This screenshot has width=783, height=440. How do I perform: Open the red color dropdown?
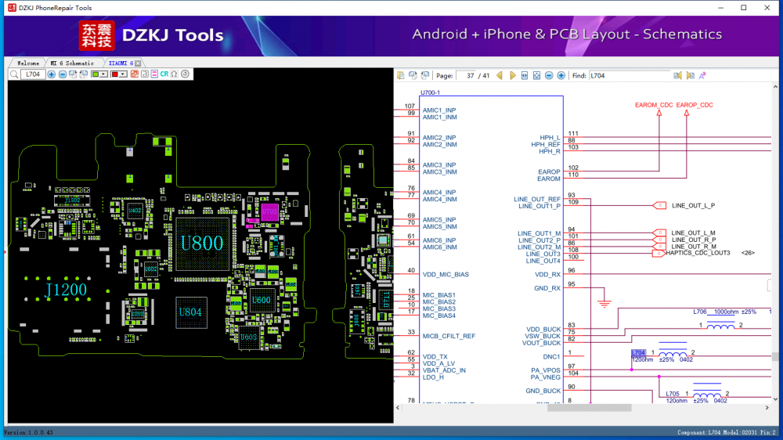123,74
